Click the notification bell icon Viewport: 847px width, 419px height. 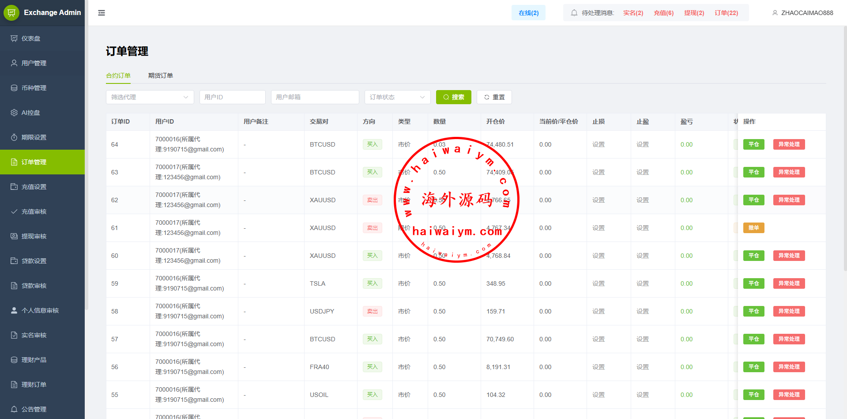point(574,13)
